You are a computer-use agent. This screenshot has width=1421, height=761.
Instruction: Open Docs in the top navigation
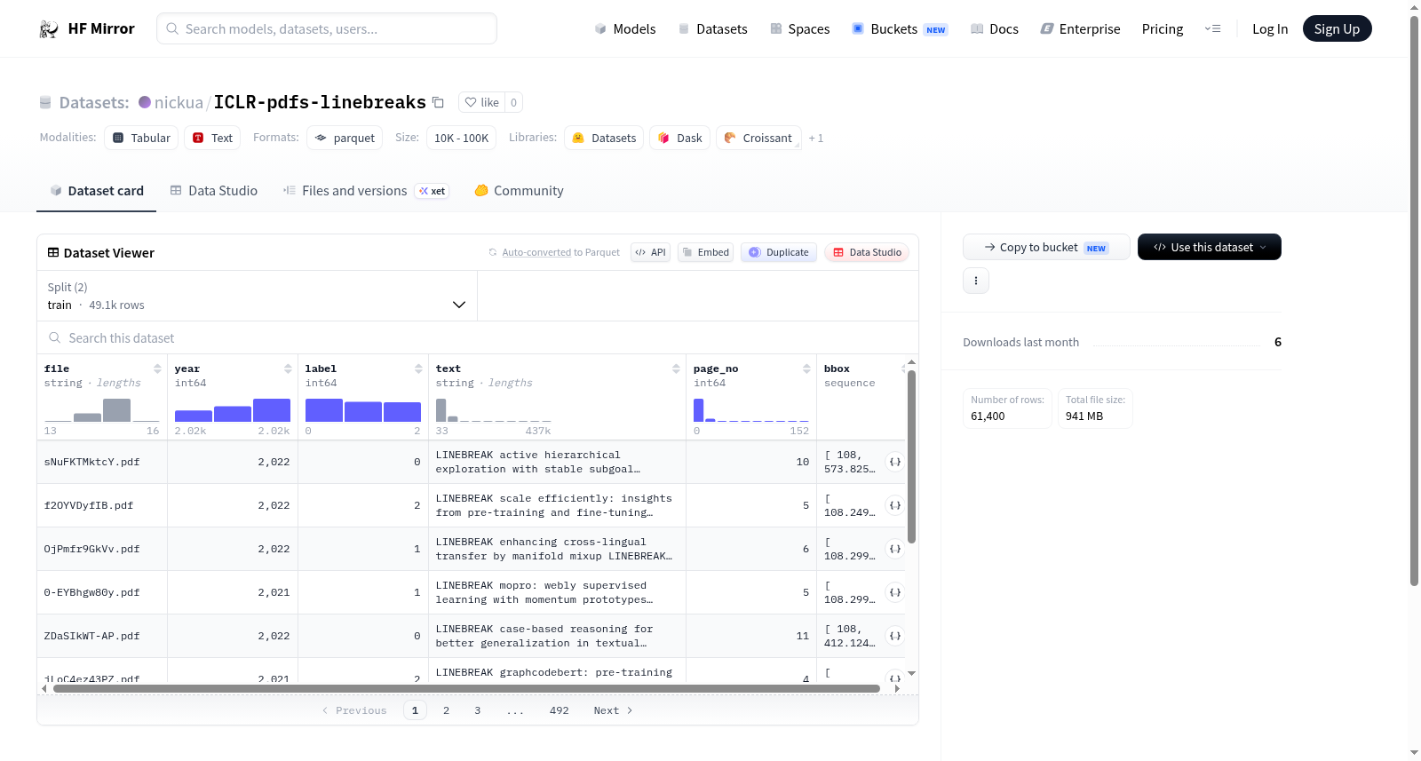[994, 29]
